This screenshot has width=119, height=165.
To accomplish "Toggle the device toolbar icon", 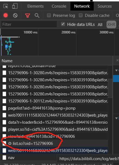I will tap(15, 6).
